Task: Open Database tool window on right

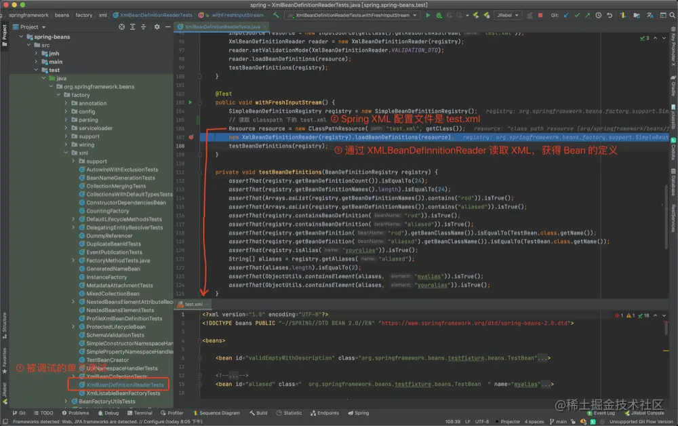Action: pyautogui.click(x=673, y=182)
